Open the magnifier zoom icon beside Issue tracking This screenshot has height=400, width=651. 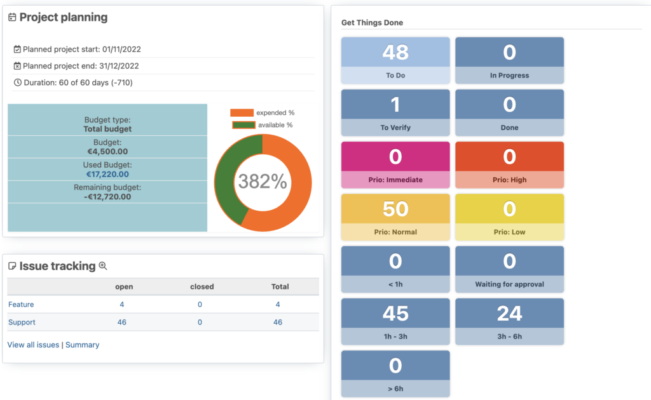(103, 266)
